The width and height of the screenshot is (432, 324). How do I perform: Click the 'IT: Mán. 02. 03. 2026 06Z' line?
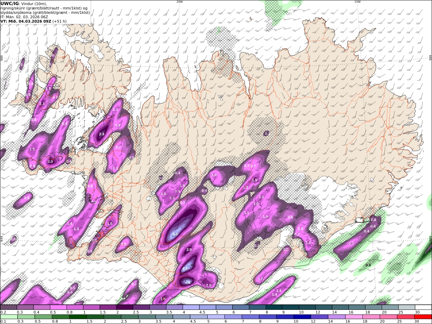click(x=24, y=17)
